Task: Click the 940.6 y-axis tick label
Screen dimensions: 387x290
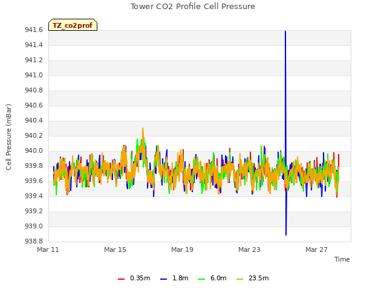Action: coord(34,105)
